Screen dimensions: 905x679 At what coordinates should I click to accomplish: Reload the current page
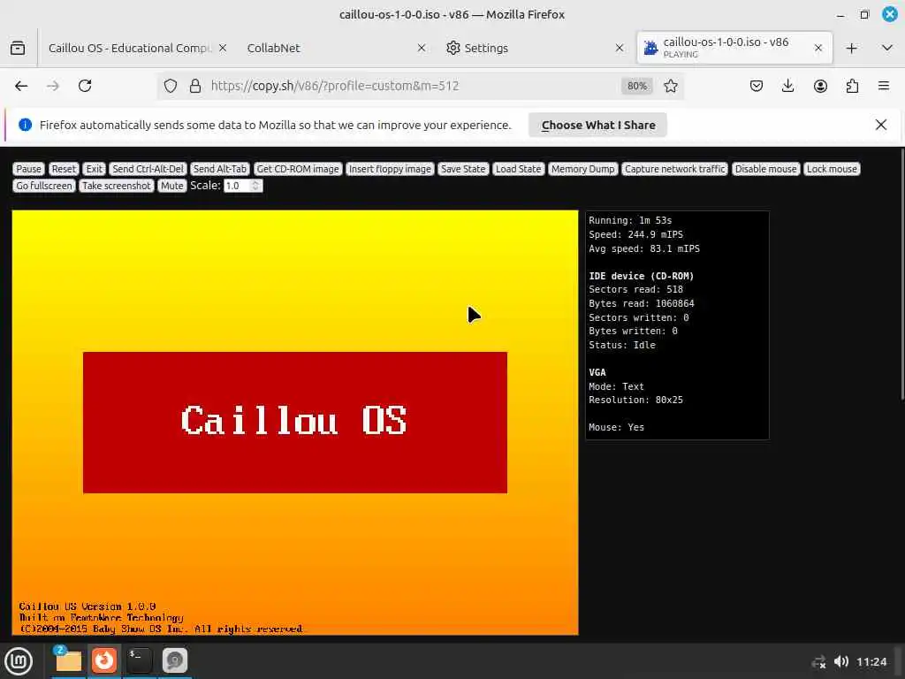[x=85, y=86]
